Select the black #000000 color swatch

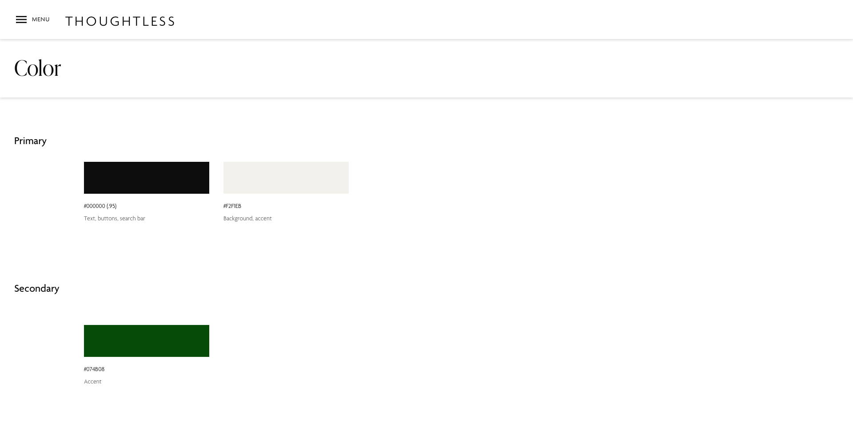click(147, 178)
